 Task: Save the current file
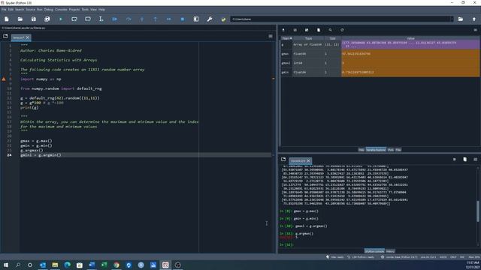point(33,19)
